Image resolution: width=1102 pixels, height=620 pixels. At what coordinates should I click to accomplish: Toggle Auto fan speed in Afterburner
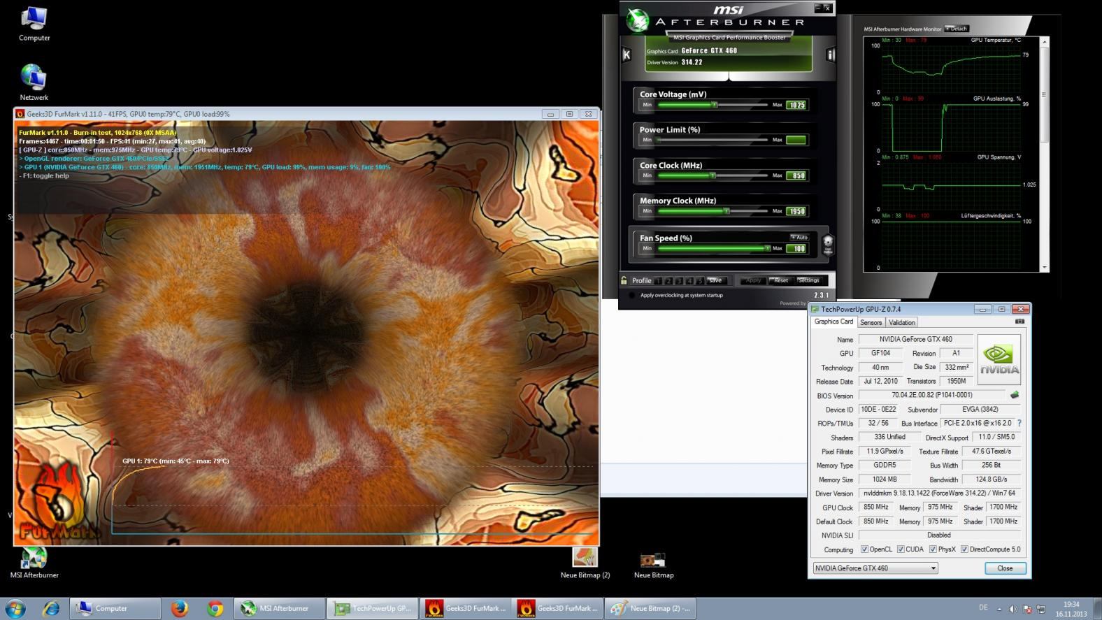click(799, 237)
